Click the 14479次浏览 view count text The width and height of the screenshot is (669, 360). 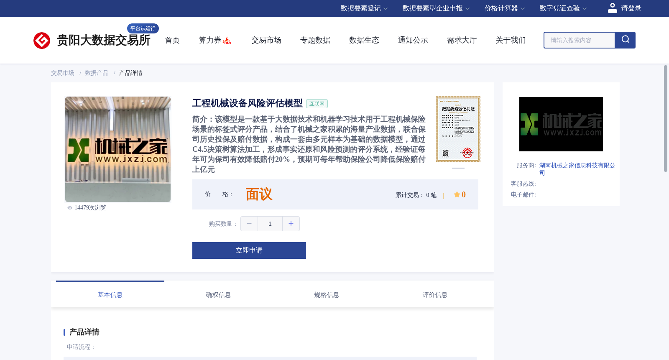click(x=90, y=208)
